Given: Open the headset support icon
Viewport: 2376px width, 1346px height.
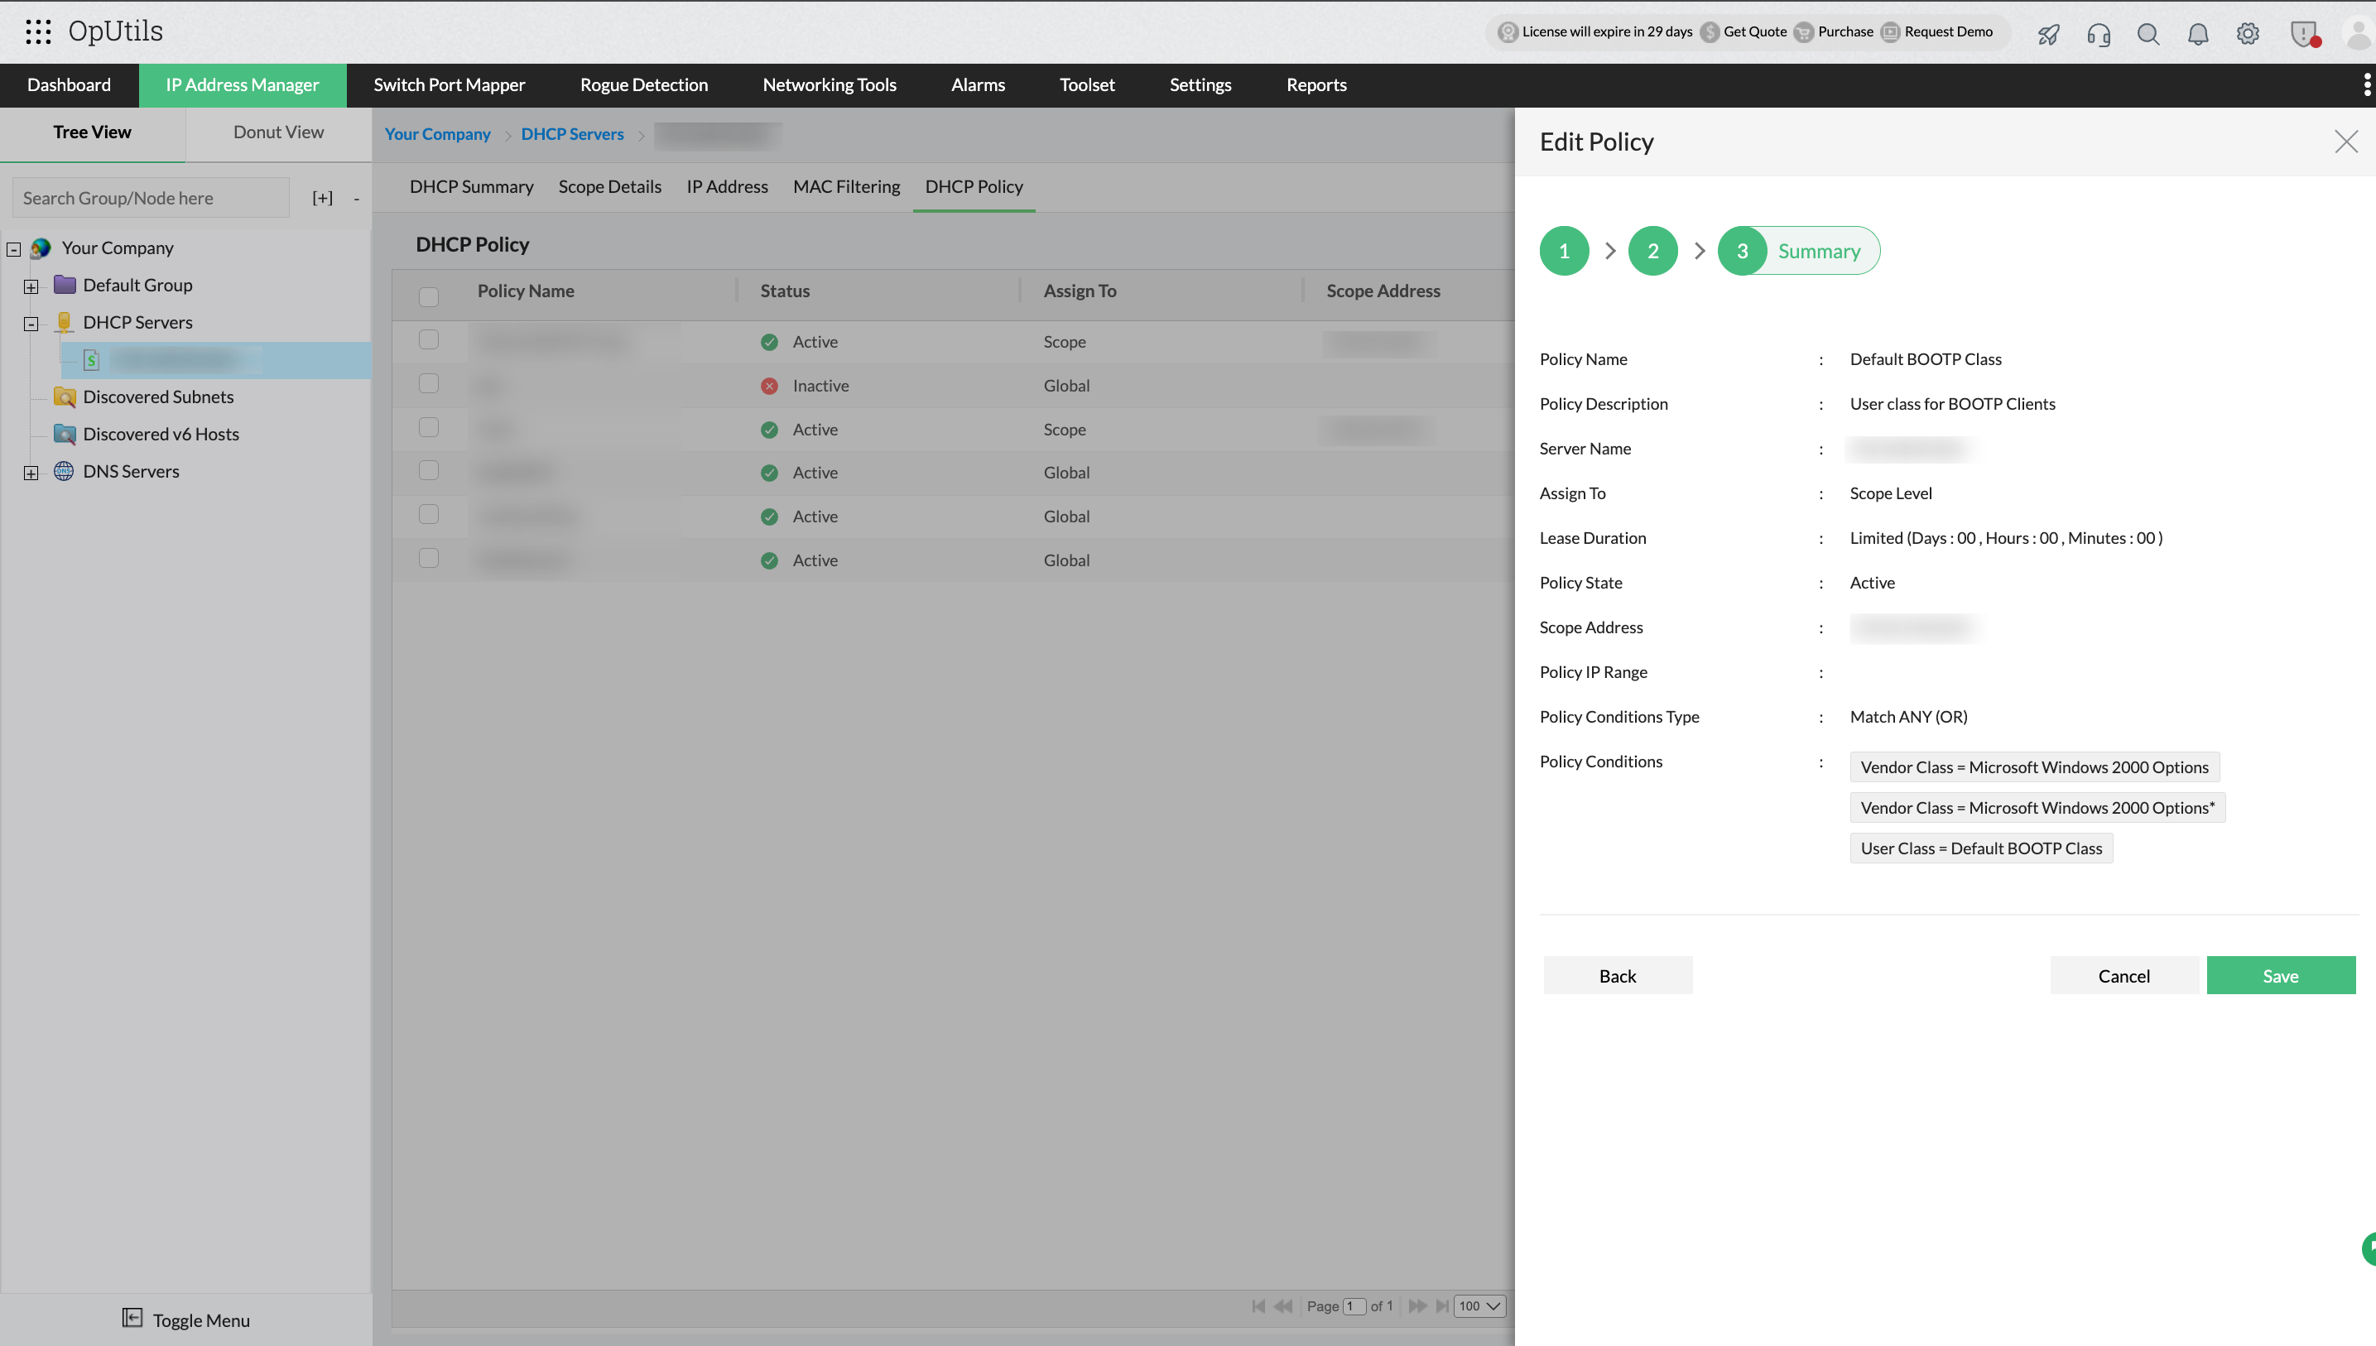Looking at the screenshot, I should tap(2098, 34).
